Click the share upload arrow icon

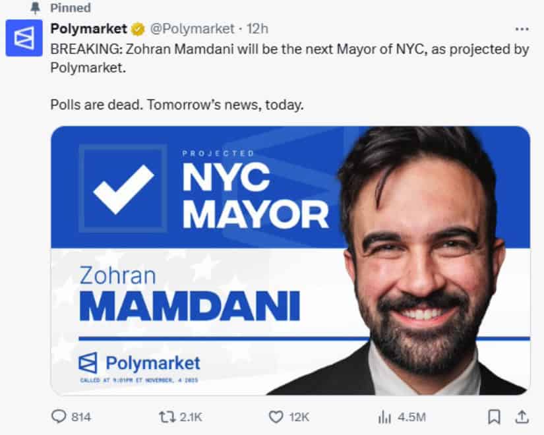(x=521, y=417)
